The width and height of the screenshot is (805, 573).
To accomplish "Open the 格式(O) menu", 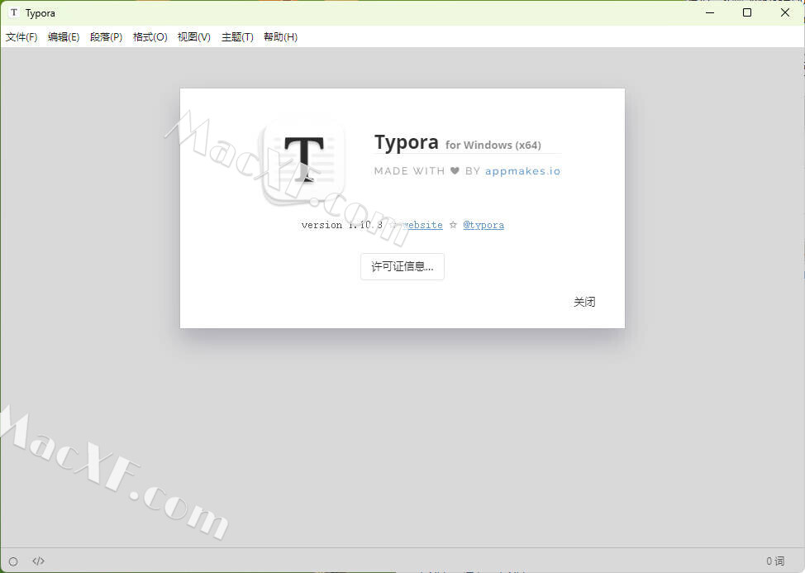I will 150,37.
